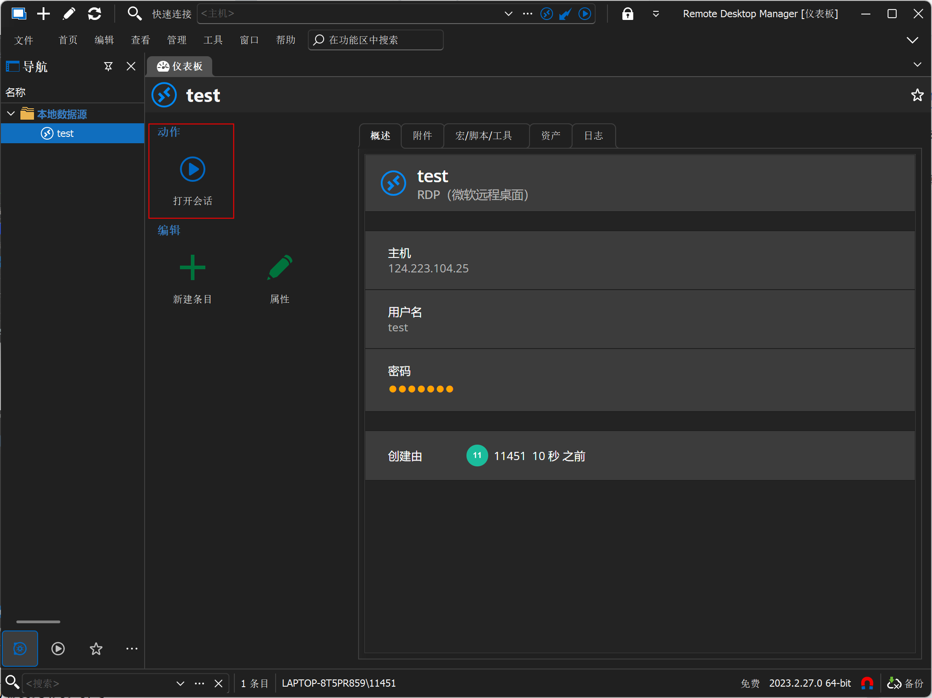Toggle pin on navigation panel
This screenshot has height=698, width=932.
coord(108,67)
